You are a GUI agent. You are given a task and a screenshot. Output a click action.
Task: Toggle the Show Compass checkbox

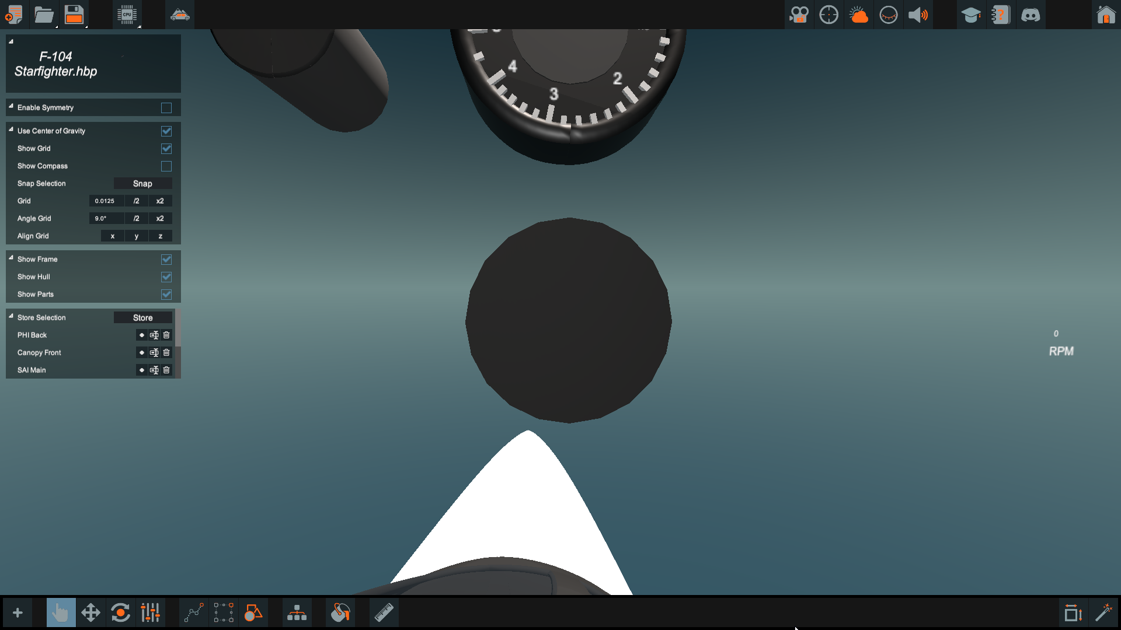click(x=166, y=166)
